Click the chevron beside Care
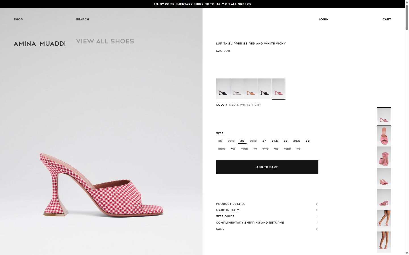Viewport: 409px width, 255px height. [317, 229]
